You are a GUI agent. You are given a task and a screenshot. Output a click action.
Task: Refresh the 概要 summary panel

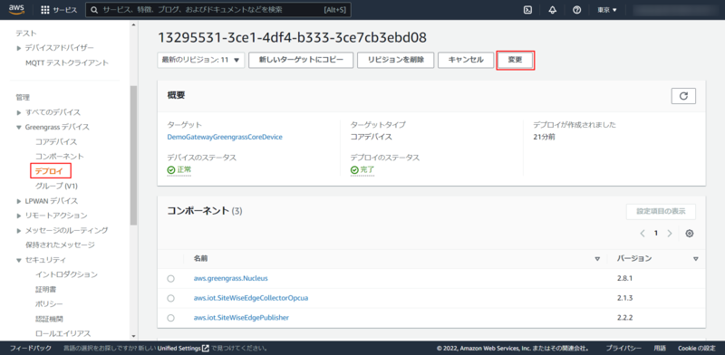click(683, 96)
